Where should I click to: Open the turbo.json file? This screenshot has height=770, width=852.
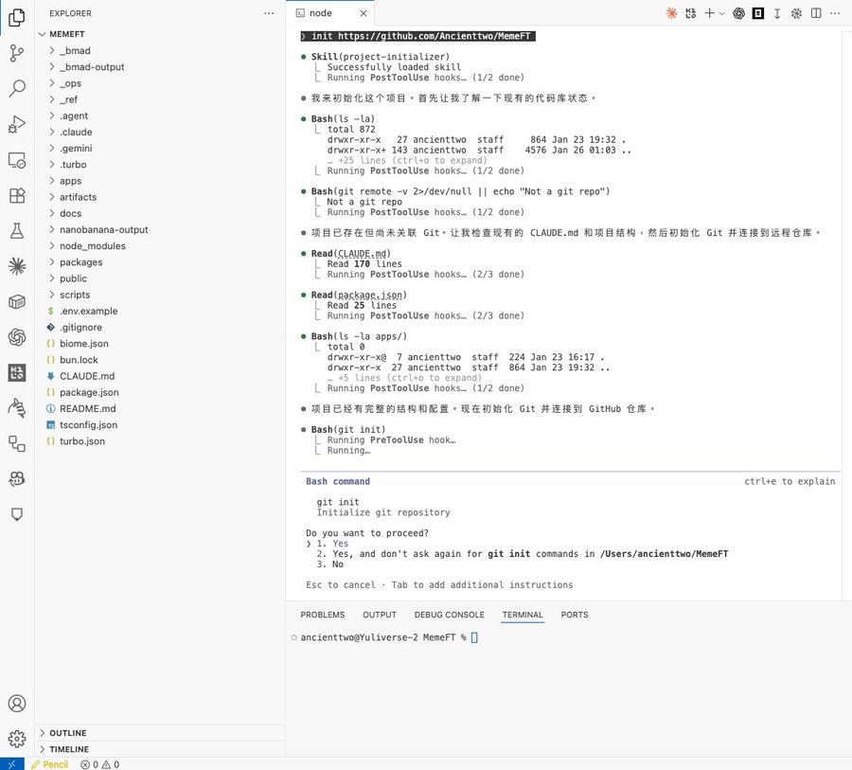pos(160,441)
